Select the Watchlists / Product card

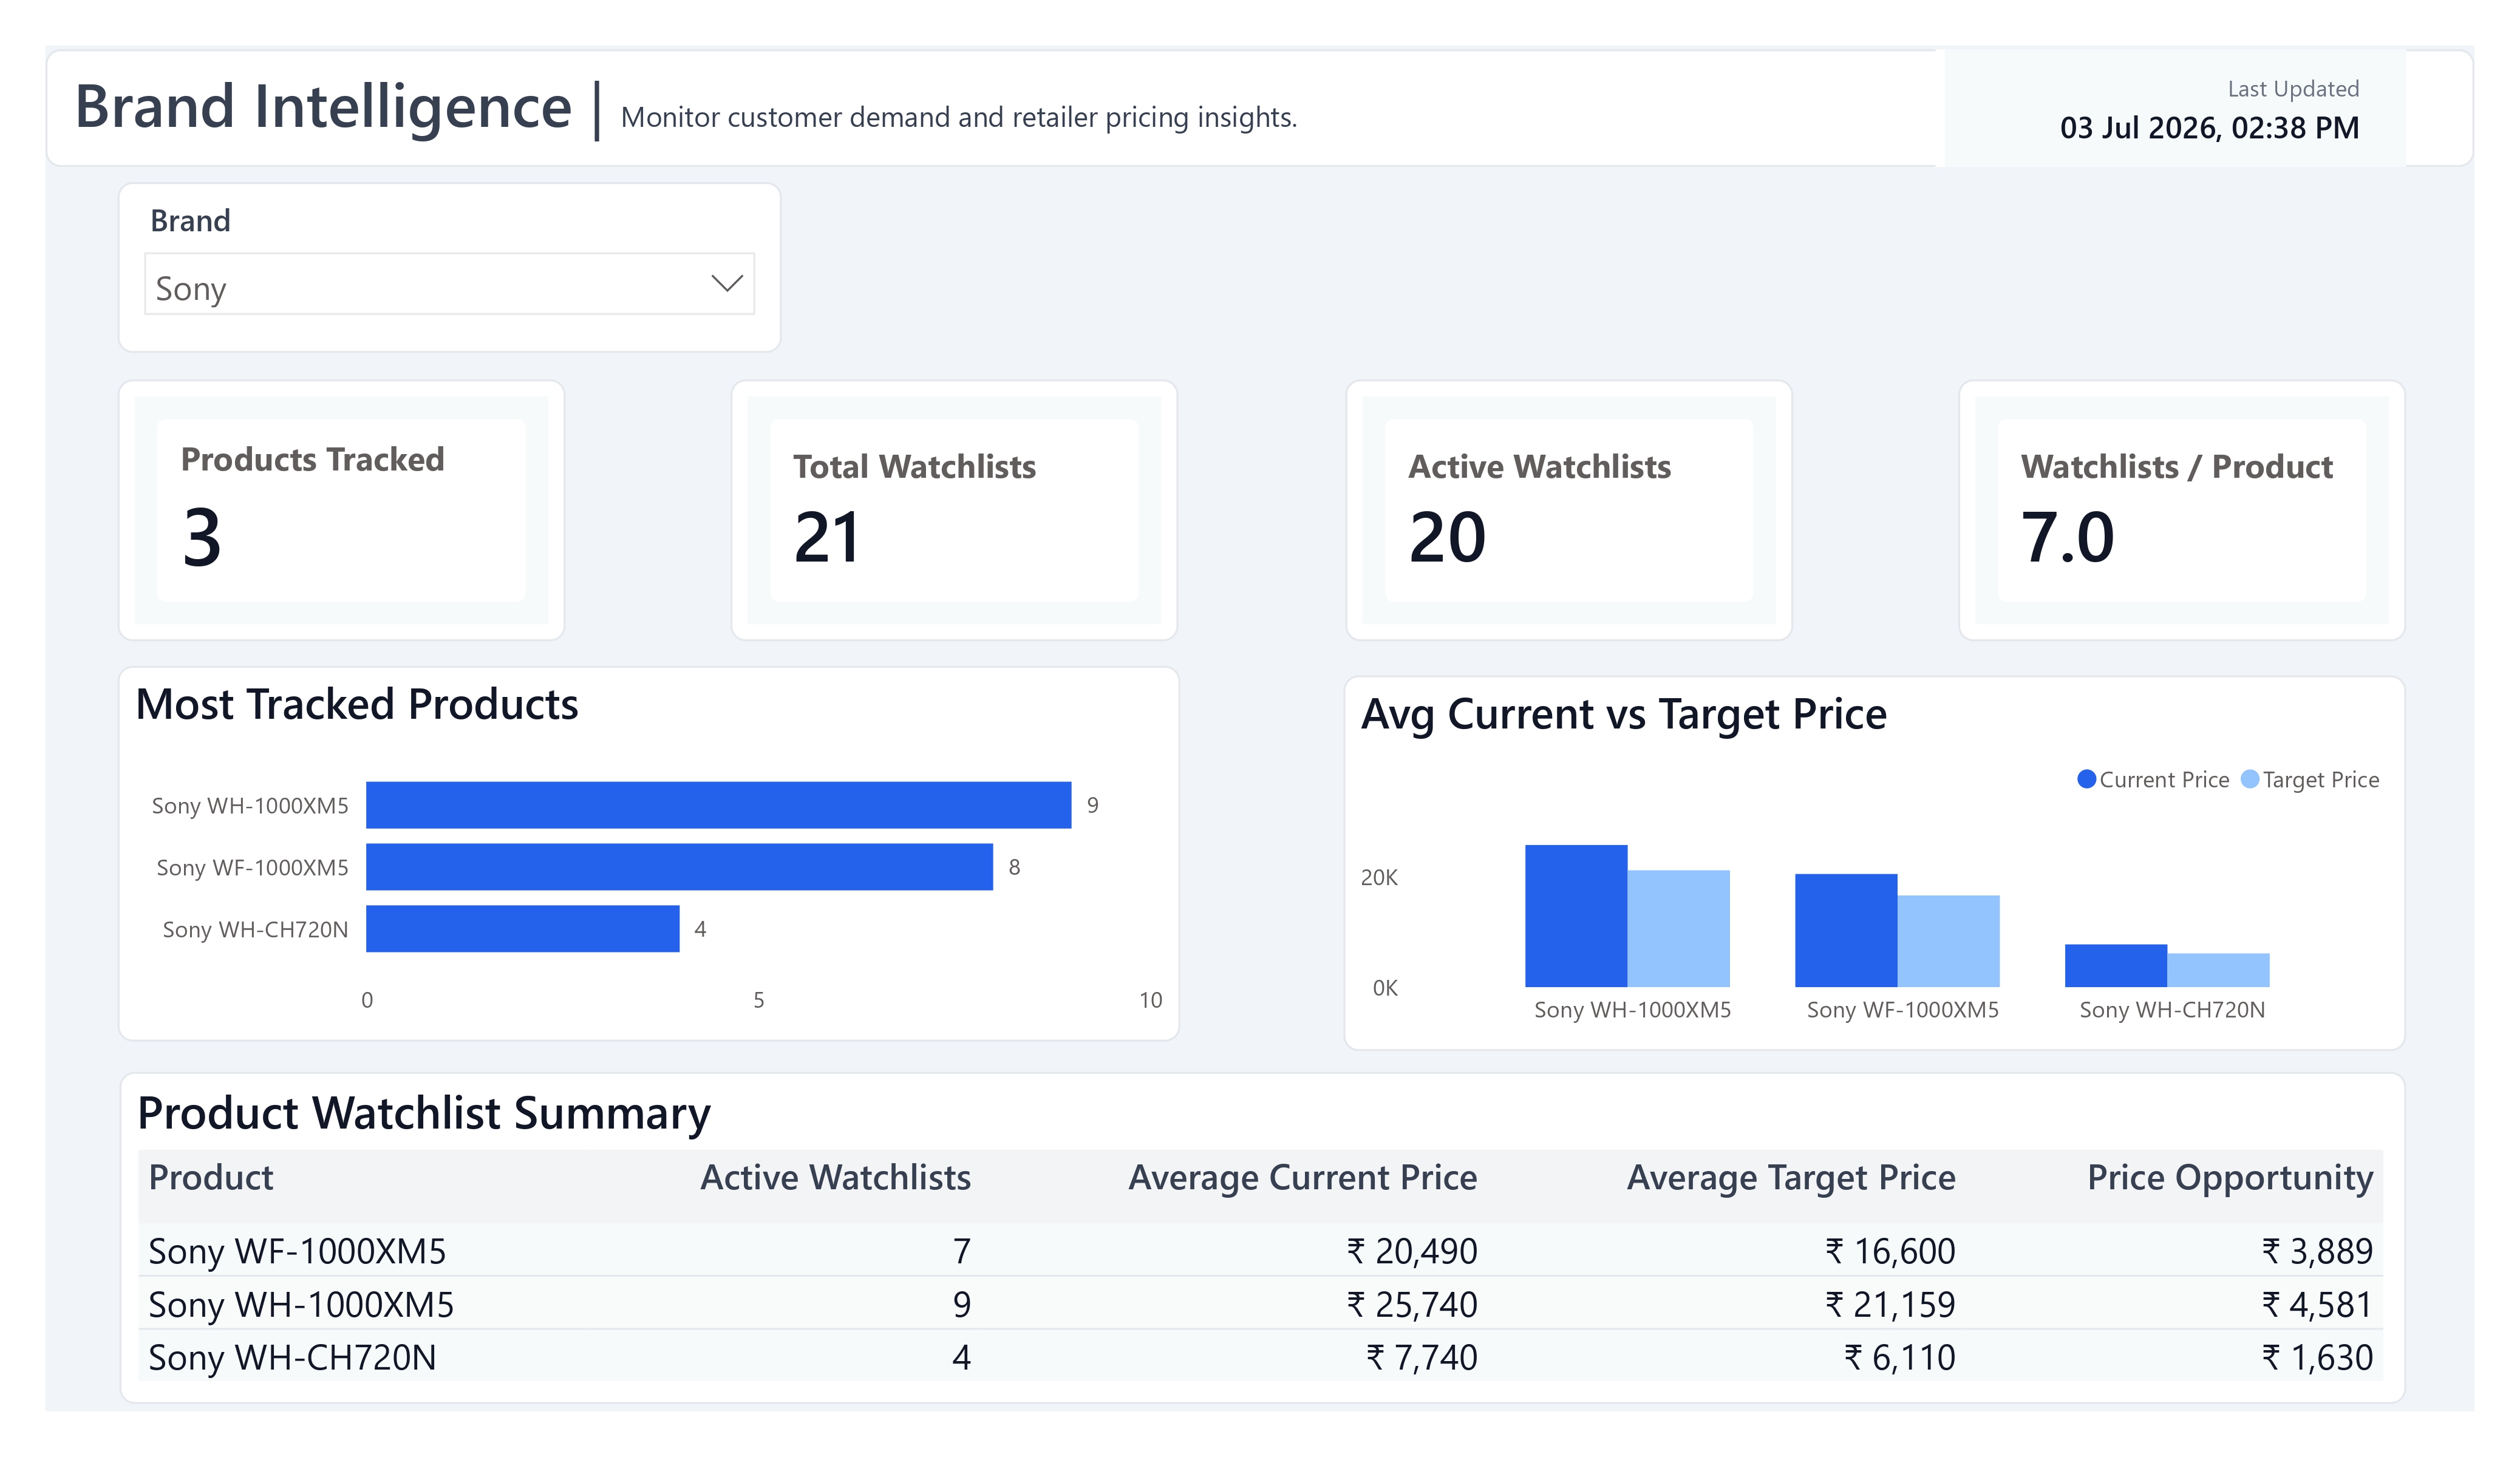click(x=2181, y=510)
